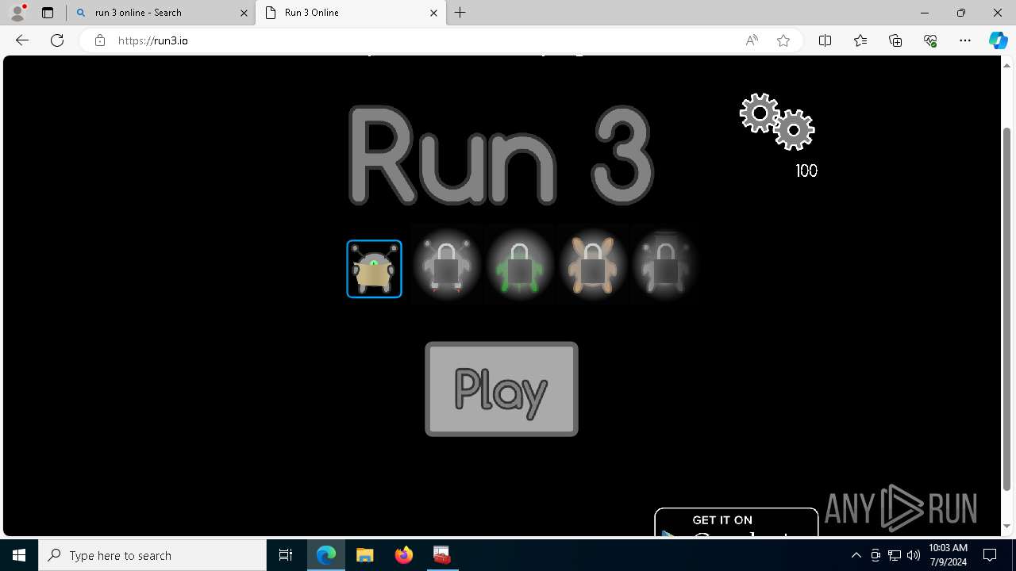Viewport: 1016px width, 571px height.
Task: Go back using browser back arrow
Action: [22, 40]
